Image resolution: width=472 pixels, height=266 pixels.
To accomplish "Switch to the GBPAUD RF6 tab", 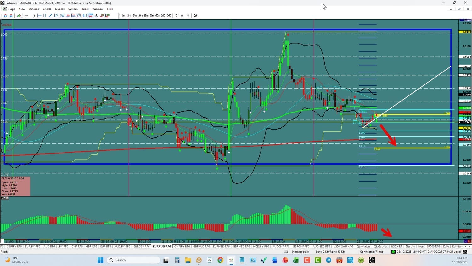I will [201, 246].
